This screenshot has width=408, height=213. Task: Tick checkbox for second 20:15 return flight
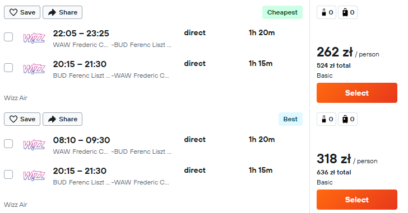(x=8, y=174)
